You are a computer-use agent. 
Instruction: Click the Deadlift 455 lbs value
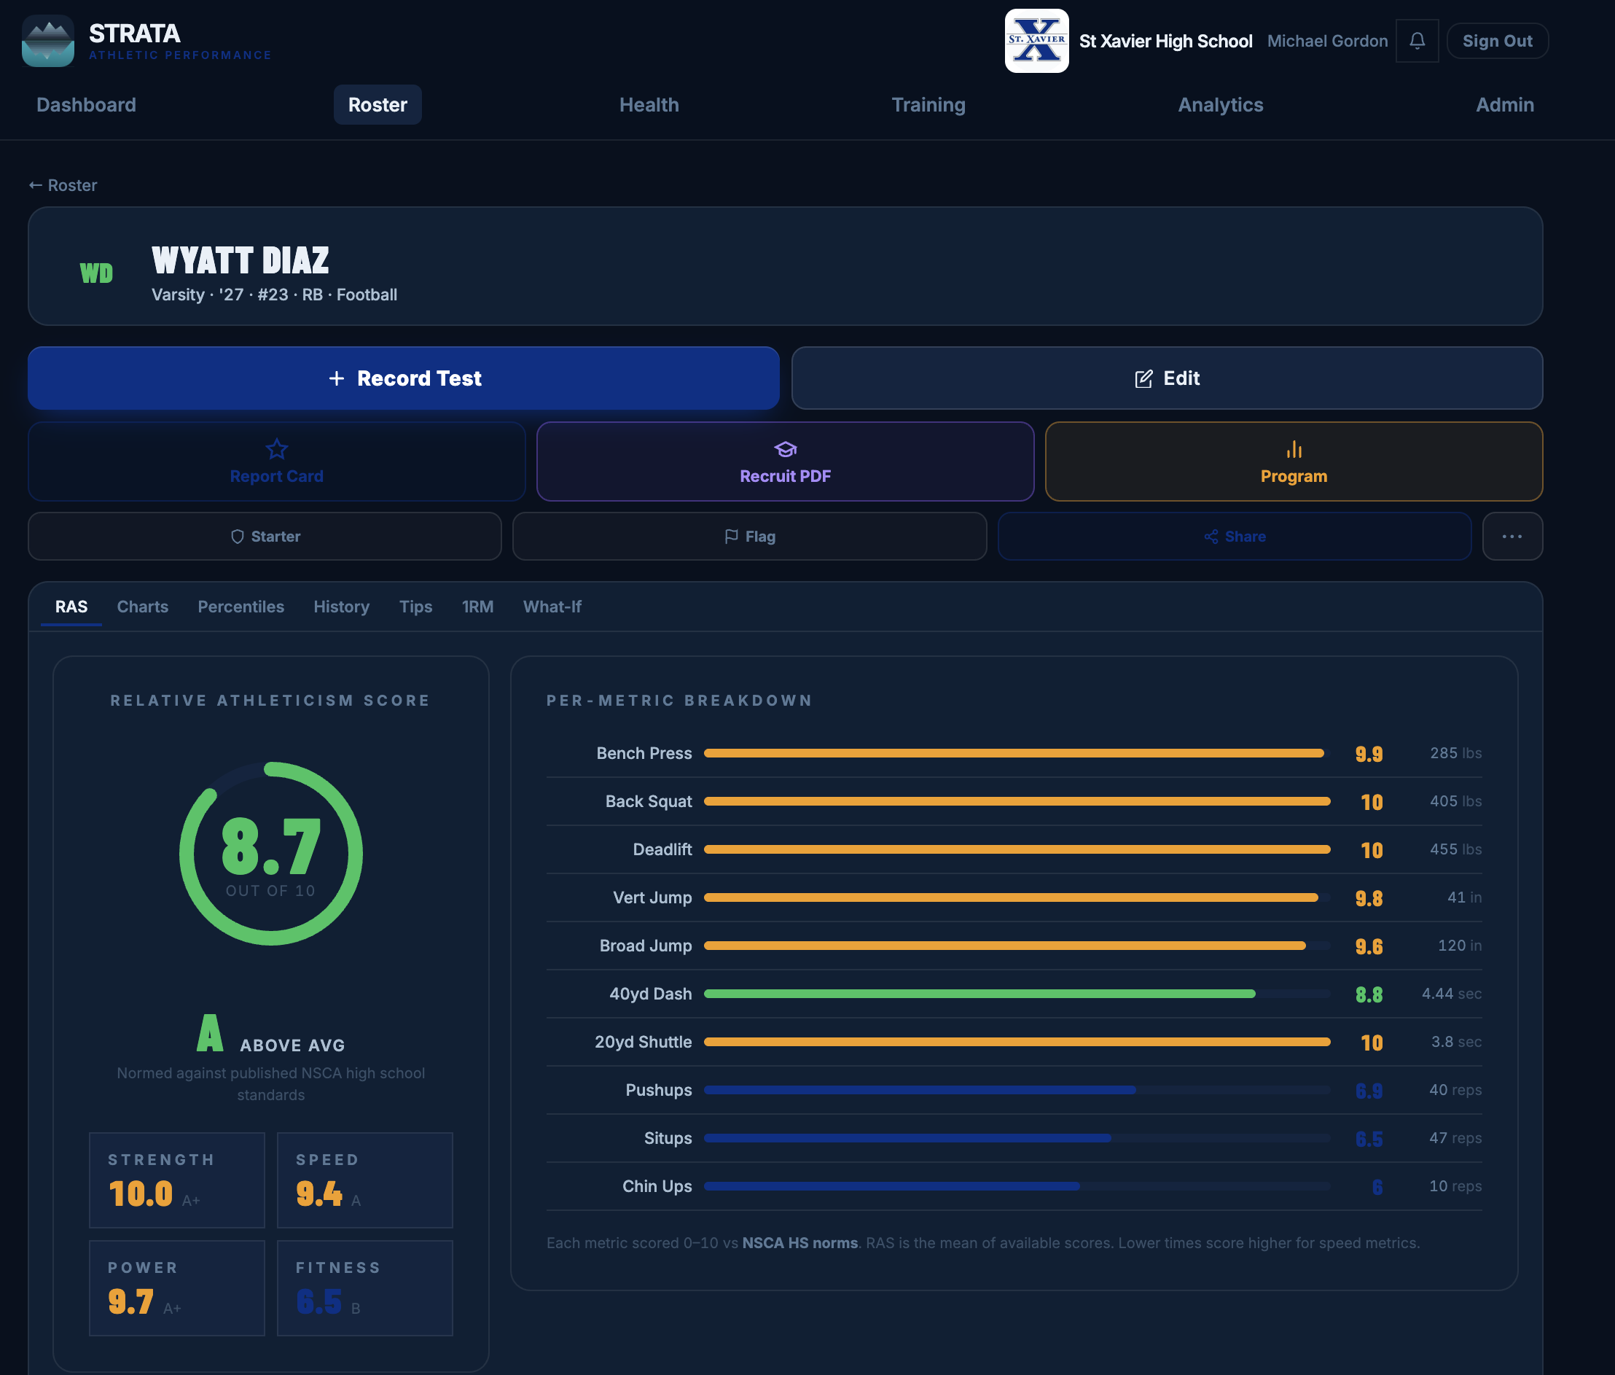point(1455,849)
